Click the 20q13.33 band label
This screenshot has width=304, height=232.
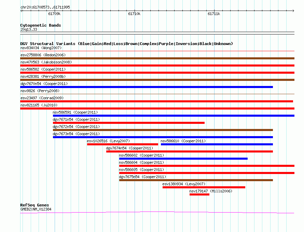point(29,29)
